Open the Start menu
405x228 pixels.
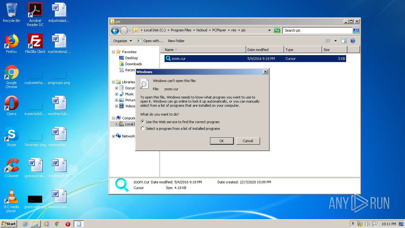[9, 224]
